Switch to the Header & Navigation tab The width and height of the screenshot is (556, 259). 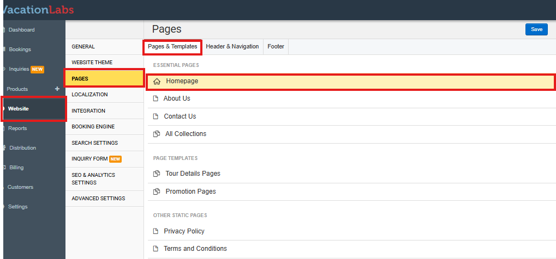pyautogui.click(x=232, y=47)
